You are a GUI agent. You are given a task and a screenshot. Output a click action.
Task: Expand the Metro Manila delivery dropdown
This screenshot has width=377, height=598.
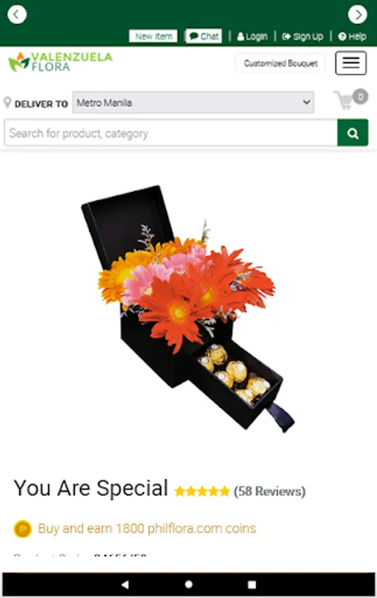193,102
